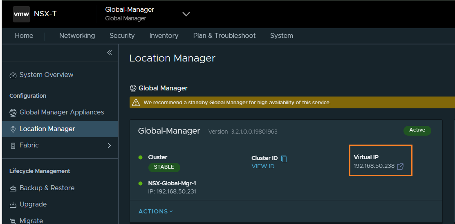455x224 pixels.
Task: Copy the Cluster ID with clipboard icon
Action: coord(285,158)
